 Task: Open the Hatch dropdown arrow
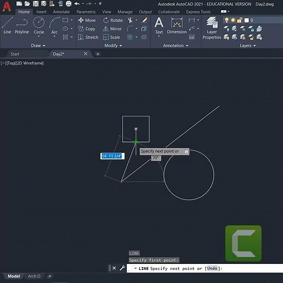click(72, 37)
